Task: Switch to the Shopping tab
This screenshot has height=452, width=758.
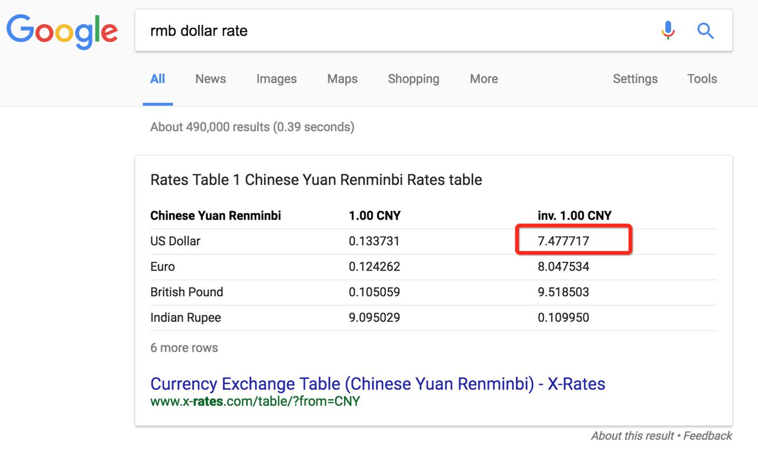Action: pos(413,79)
